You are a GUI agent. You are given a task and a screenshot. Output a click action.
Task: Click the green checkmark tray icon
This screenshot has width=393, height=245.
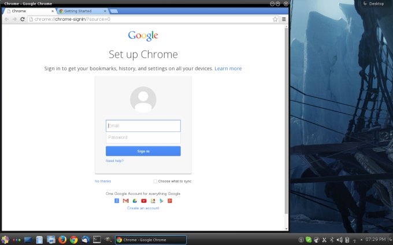309,240
